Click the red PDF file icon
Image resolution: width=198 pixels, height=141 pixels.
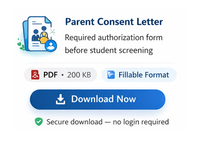tap(35, 75)
